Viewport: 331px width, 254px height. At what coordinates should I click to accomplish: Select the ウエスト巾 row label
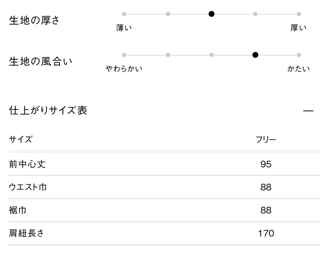point(28,187)
